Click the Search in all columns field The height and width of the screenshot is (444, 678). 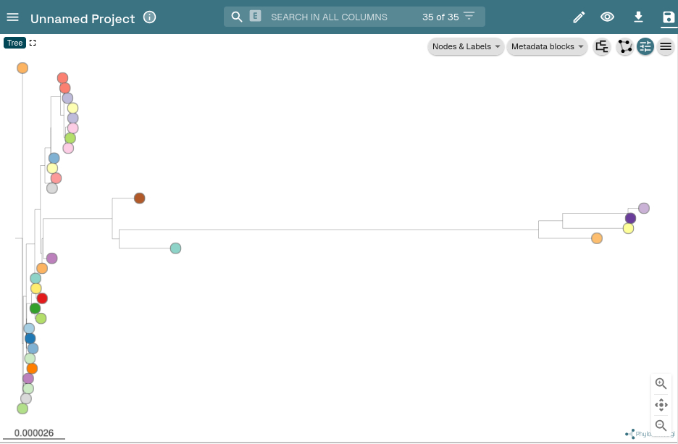340,17
